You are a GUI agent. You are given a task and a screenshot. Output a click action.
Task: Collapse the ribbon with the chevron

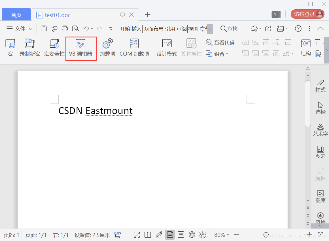(320, 29)
